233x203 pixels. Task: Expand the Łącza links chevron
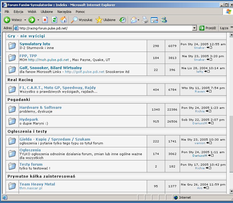point(232,27)
